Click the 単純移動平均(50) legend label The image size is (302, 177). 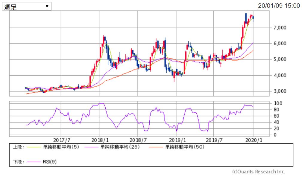184,147
